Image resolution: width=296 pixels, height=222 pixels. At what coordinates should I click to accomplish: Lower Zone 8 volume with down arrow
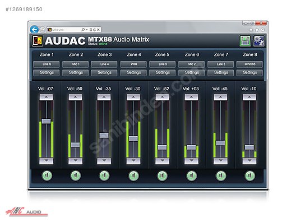[x=249, y=161]
